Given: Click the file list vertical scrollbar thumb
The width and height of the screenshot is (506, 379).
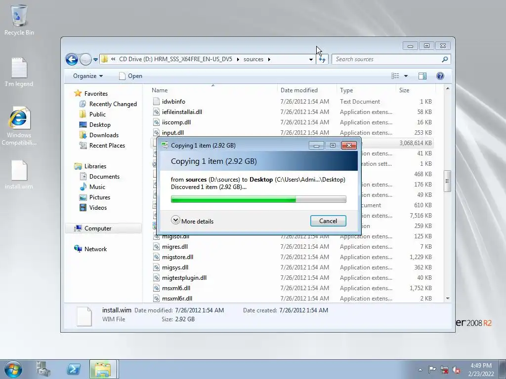Looking at the screenshot, I should click(447, 181).
